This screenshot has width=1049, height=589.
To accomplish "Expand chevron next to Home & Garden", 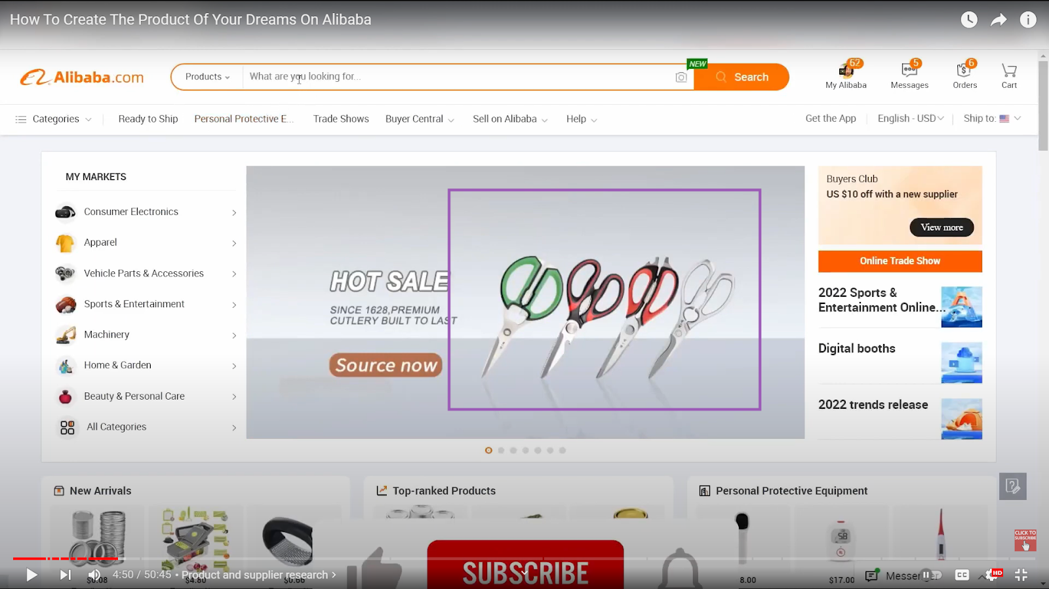I will (x=234, y=366).
